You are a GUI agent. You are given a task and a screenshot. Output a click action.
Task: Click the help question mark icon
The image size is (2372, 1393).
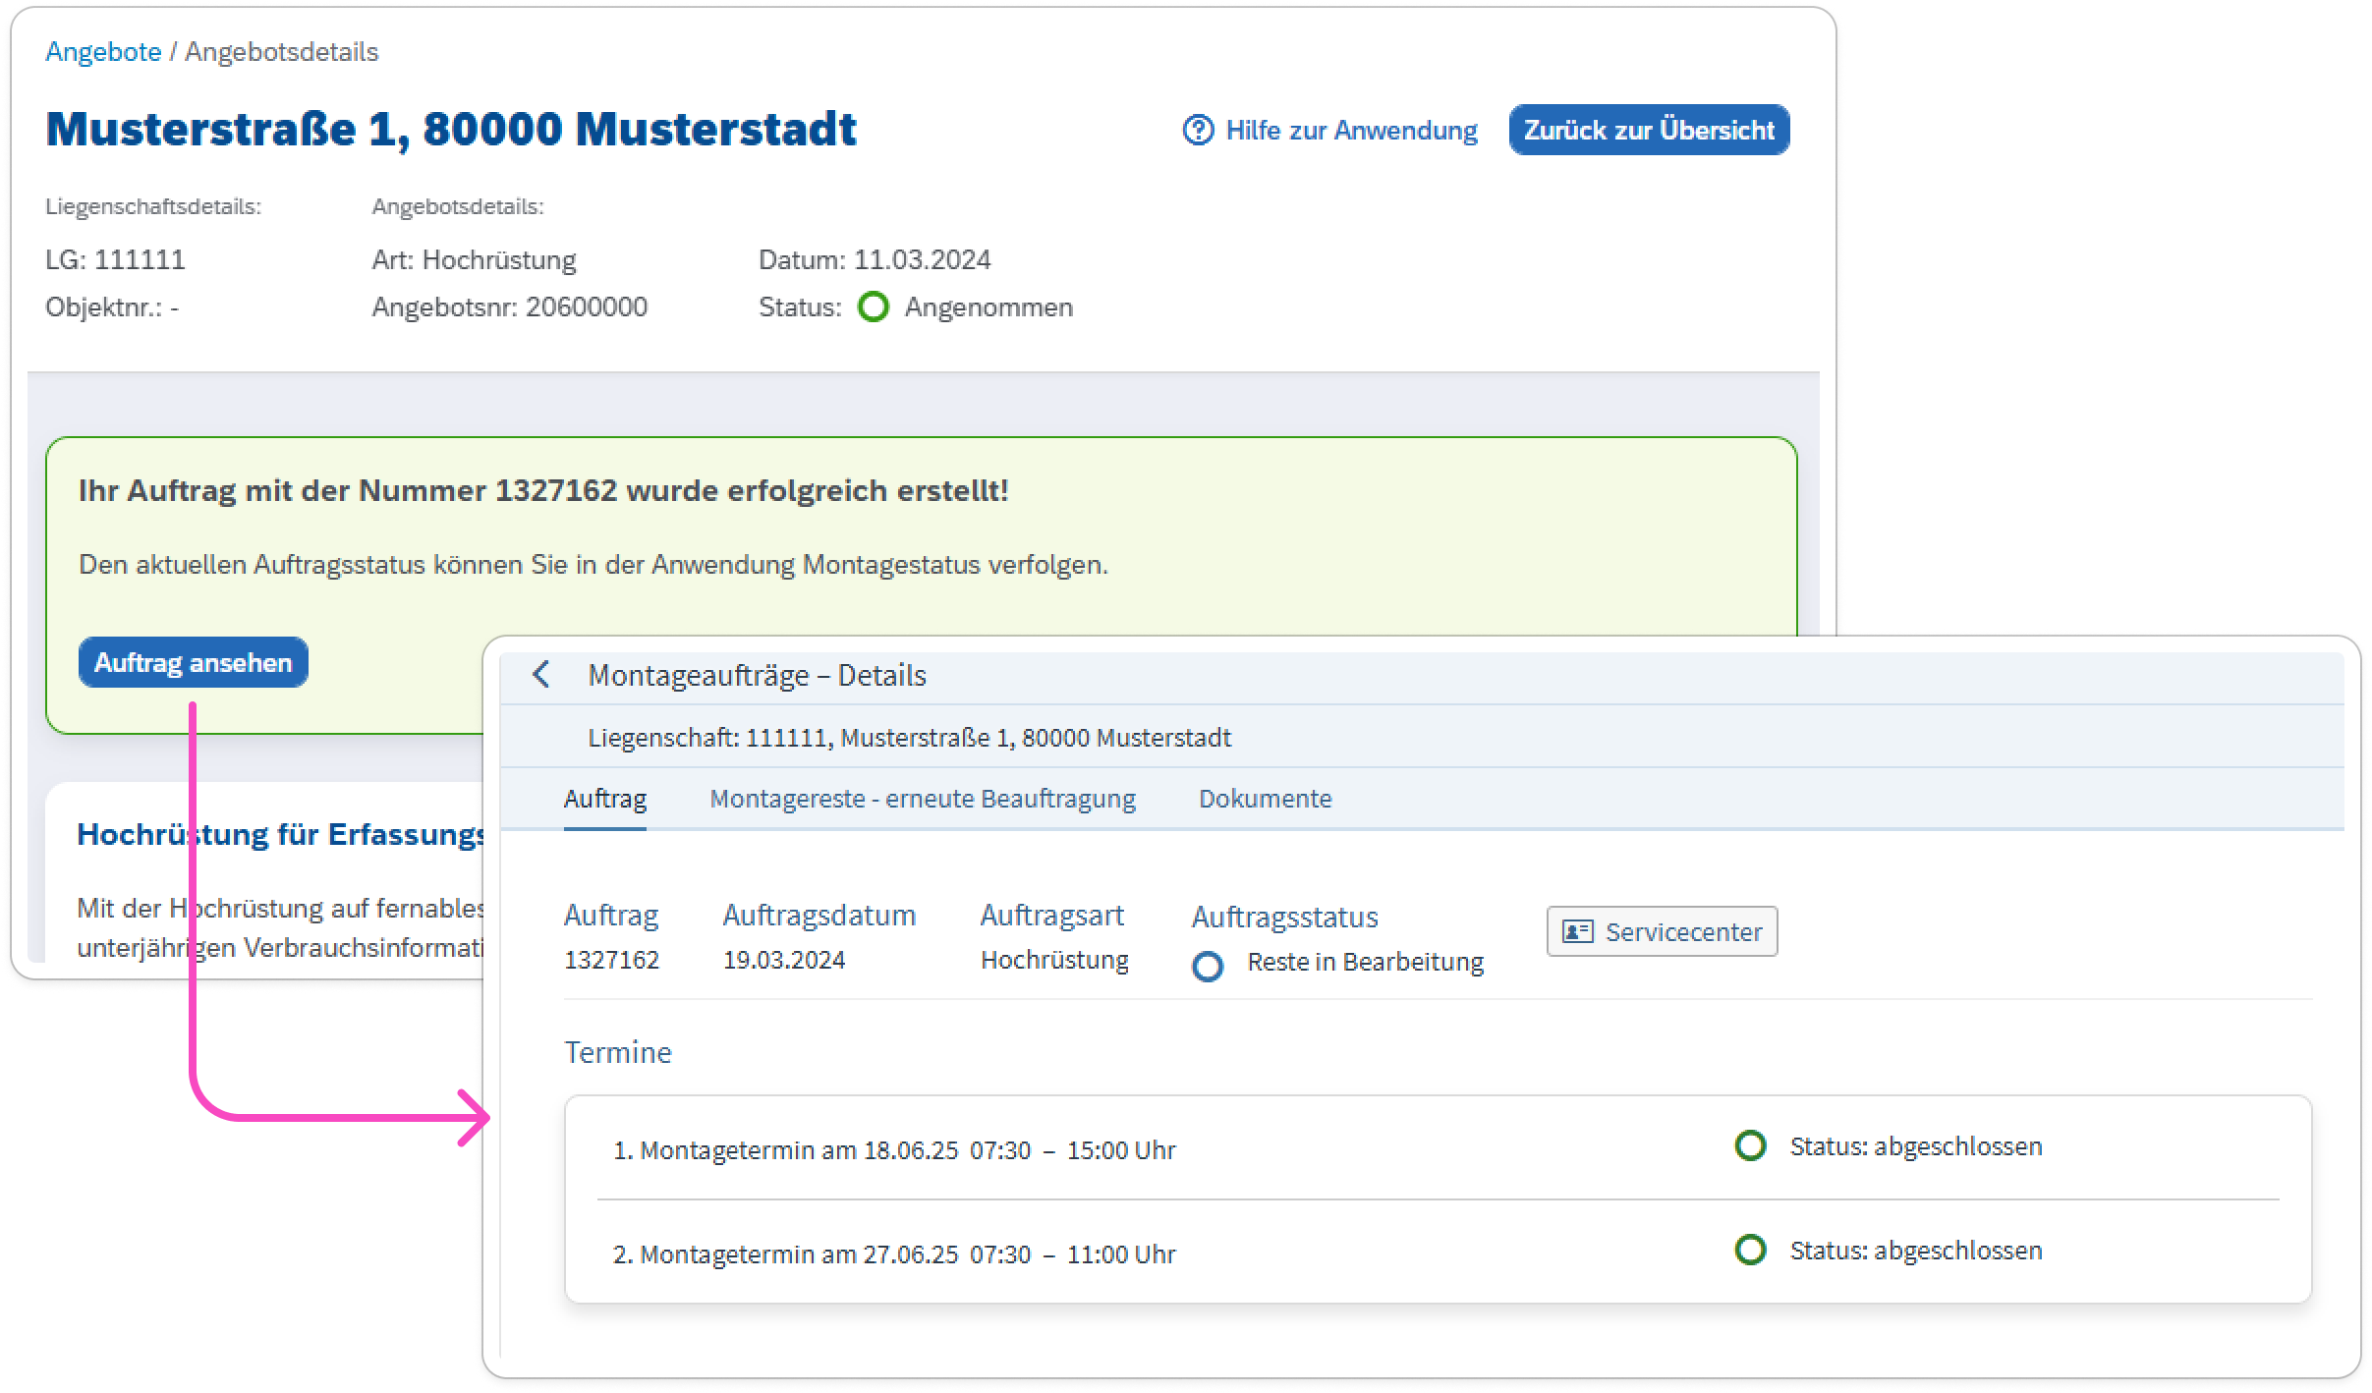(1198, 130)
